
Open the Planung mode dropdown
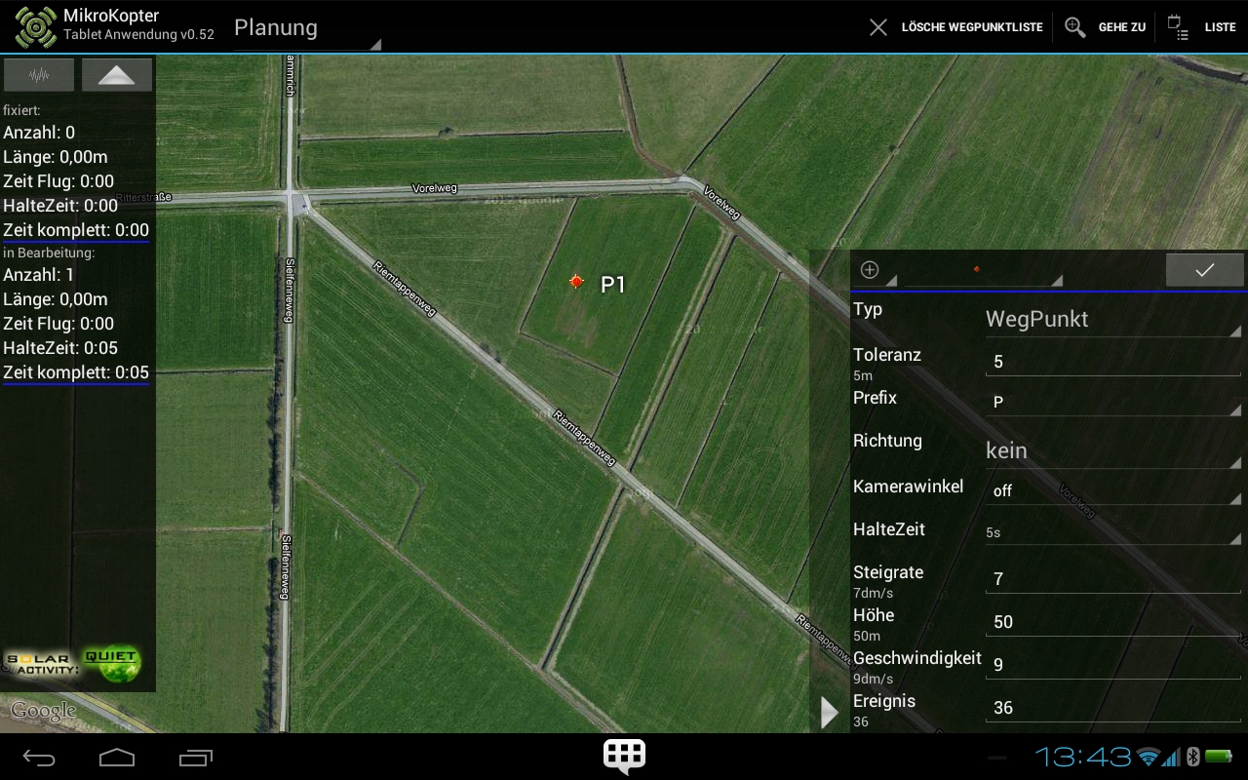[306, 29]
